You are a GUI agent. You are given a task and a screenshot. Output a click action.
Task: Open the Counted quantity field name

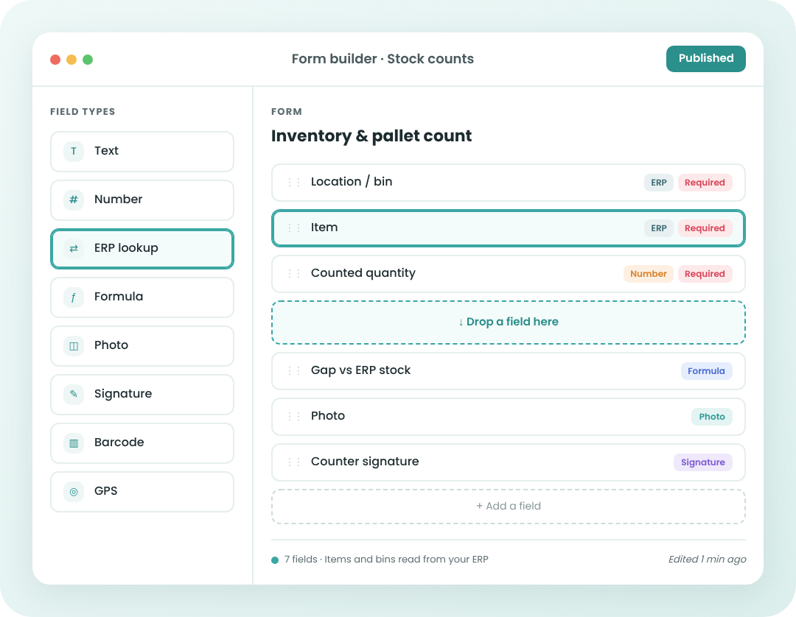(x=363, y=273)
